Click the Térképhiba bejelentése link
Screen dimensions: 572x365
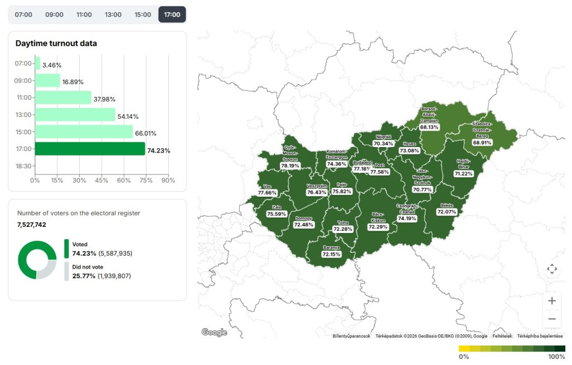540,336
